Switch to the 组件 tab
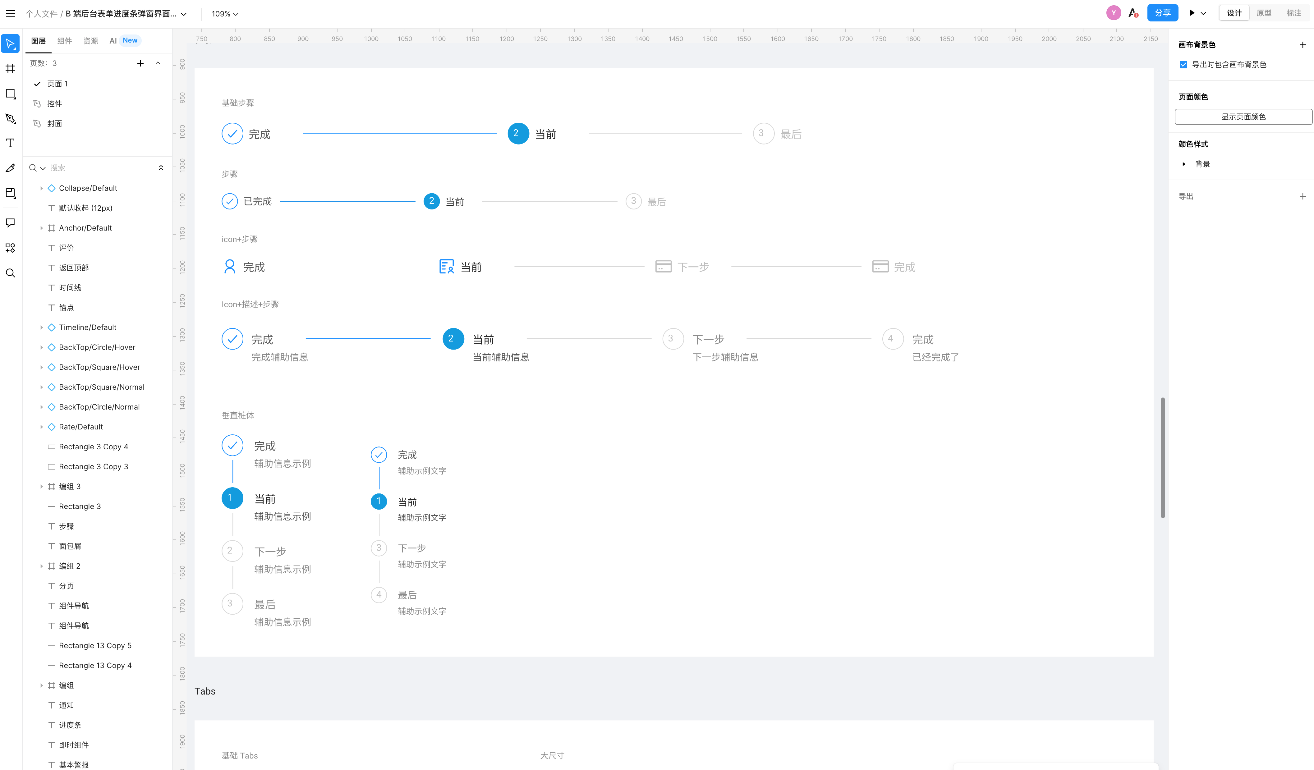The width and height of the screenshot is (1314, 770). pyautogui.click(x=65, y=41)
